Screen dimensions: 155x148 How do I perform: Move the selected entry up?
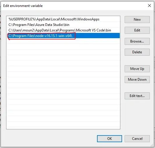click(137, 69)
